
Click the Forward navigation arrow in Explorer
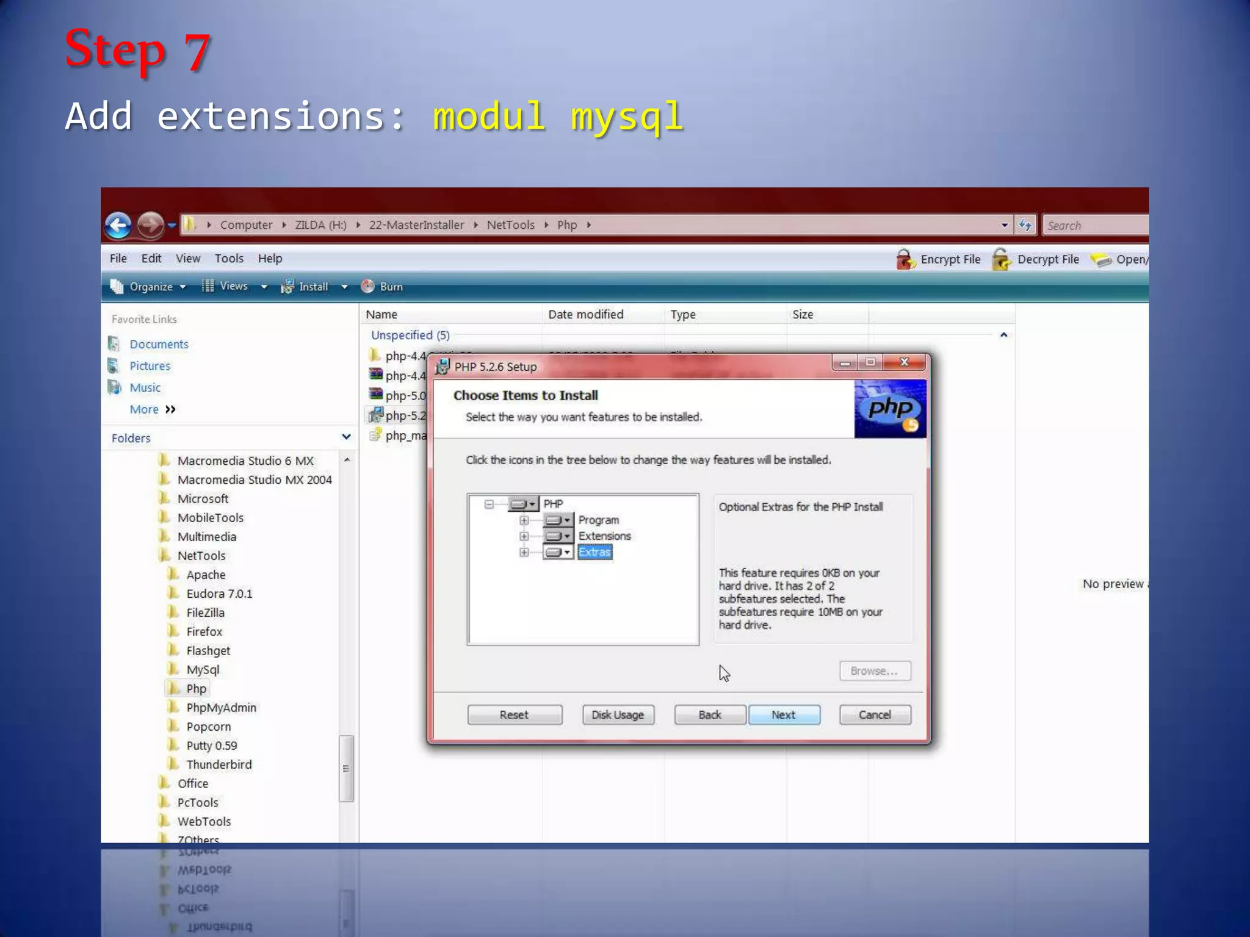click(150, 225)
